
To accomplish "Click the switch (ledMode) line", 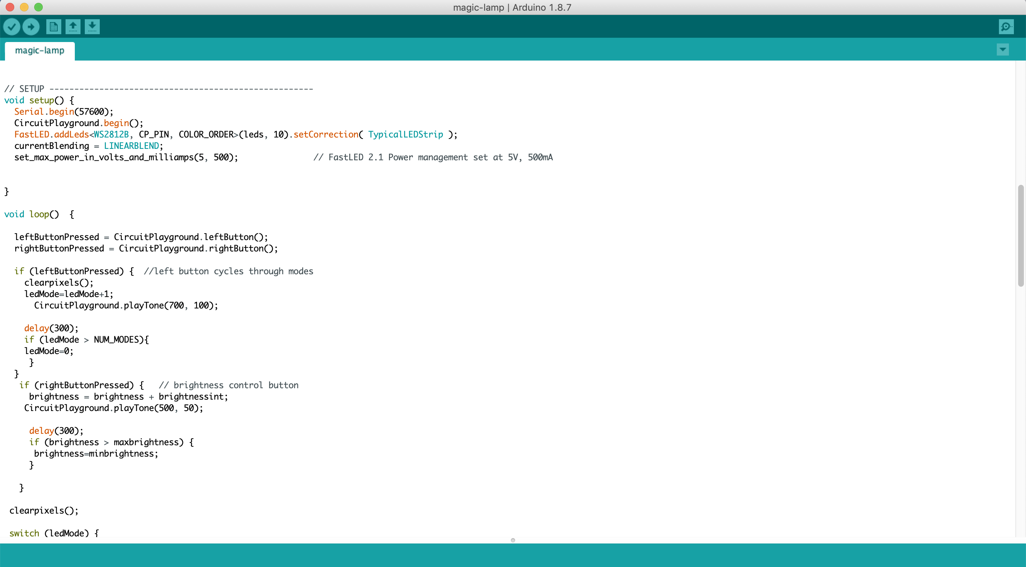I will pyautogui.click(x=54, y=533).
